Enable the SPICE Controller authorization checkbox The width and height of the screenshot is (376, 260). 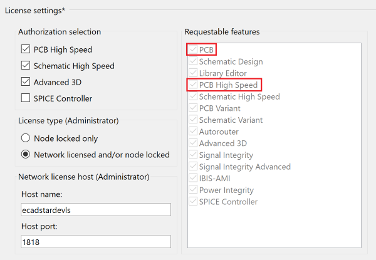click(x=26, y=98)
